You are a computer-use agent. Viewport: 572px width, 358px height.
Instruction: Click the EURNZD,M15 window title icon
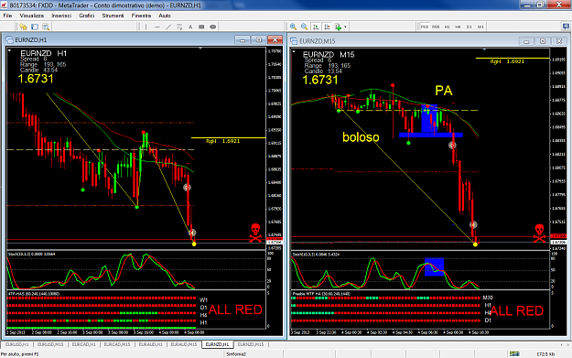tap(294, 41)
